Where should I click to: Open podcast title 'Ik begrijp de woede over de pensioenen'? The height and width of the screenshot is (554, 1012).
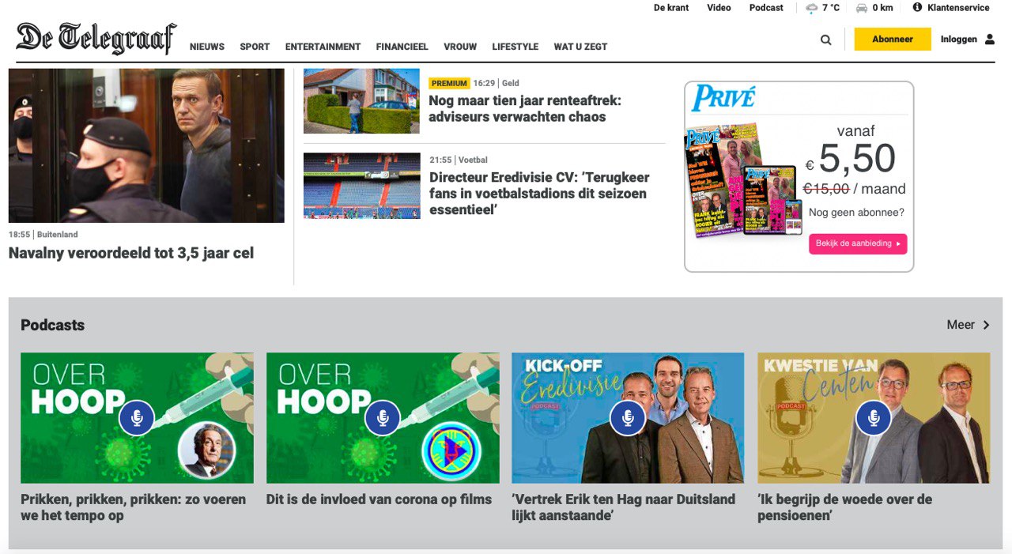[844, 507]
